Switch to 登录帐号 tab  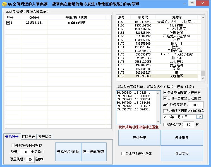(12, 137)
